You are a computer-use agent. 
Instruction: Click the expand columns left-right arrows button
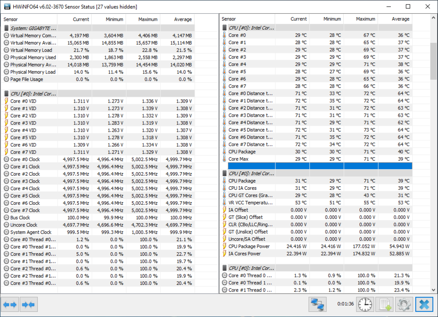[10, 304]
